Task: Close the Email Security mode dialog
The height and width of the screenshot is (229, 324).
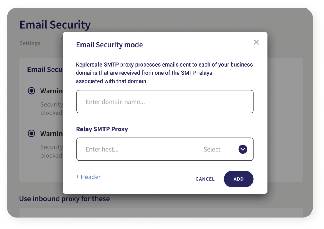Action: coord(256,42)
